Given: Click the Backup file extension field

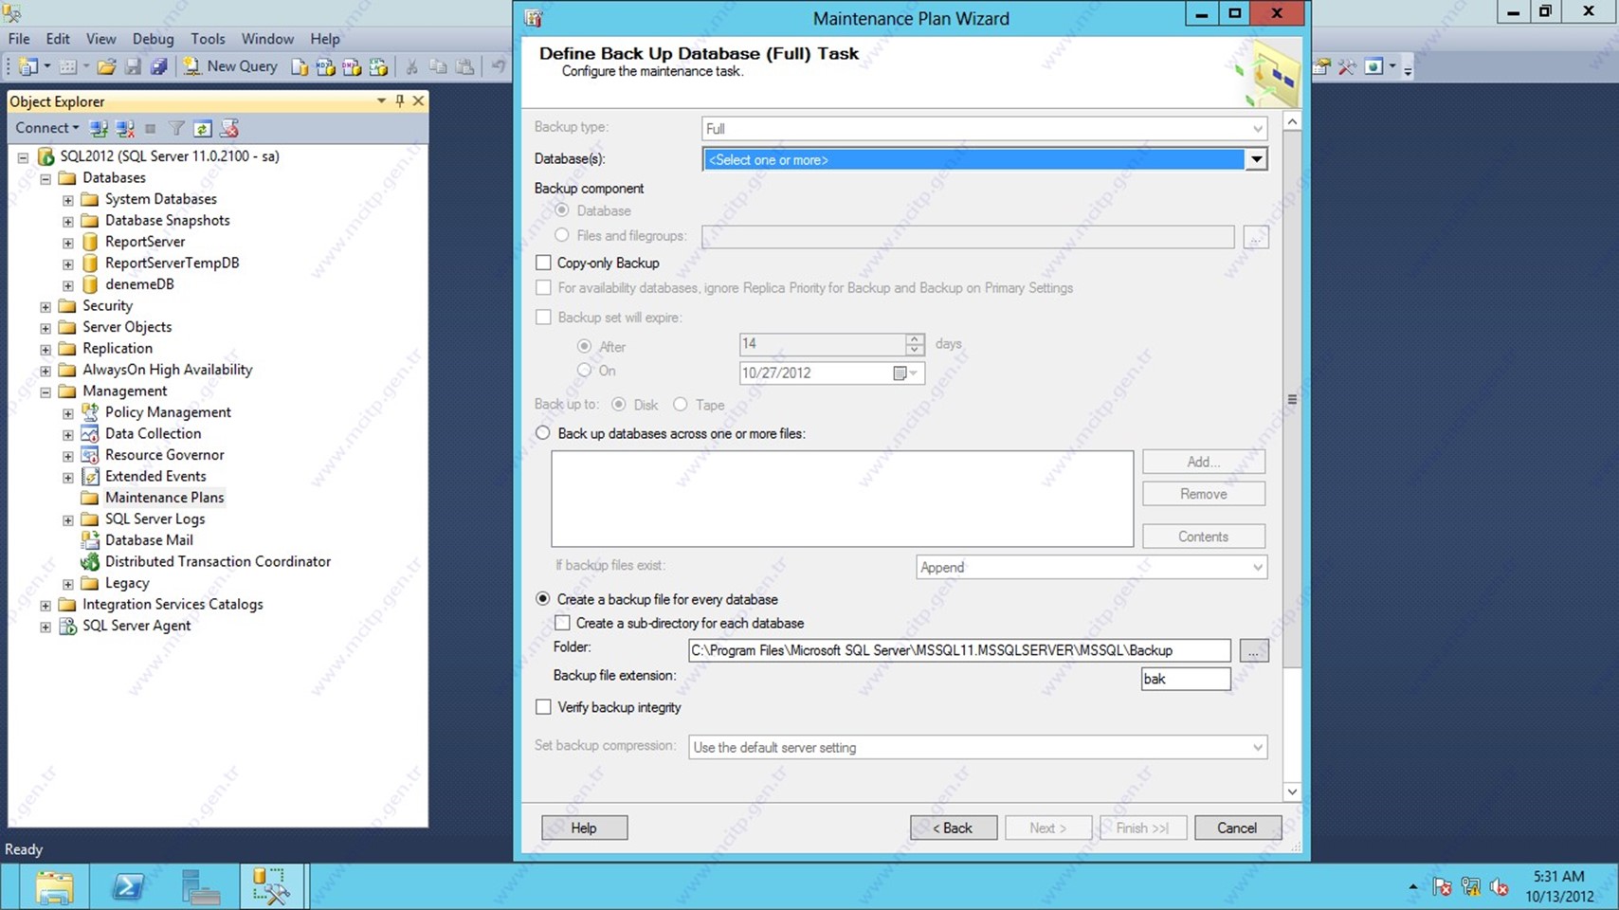Looking at the screenshot, I should coord(1185,679).
